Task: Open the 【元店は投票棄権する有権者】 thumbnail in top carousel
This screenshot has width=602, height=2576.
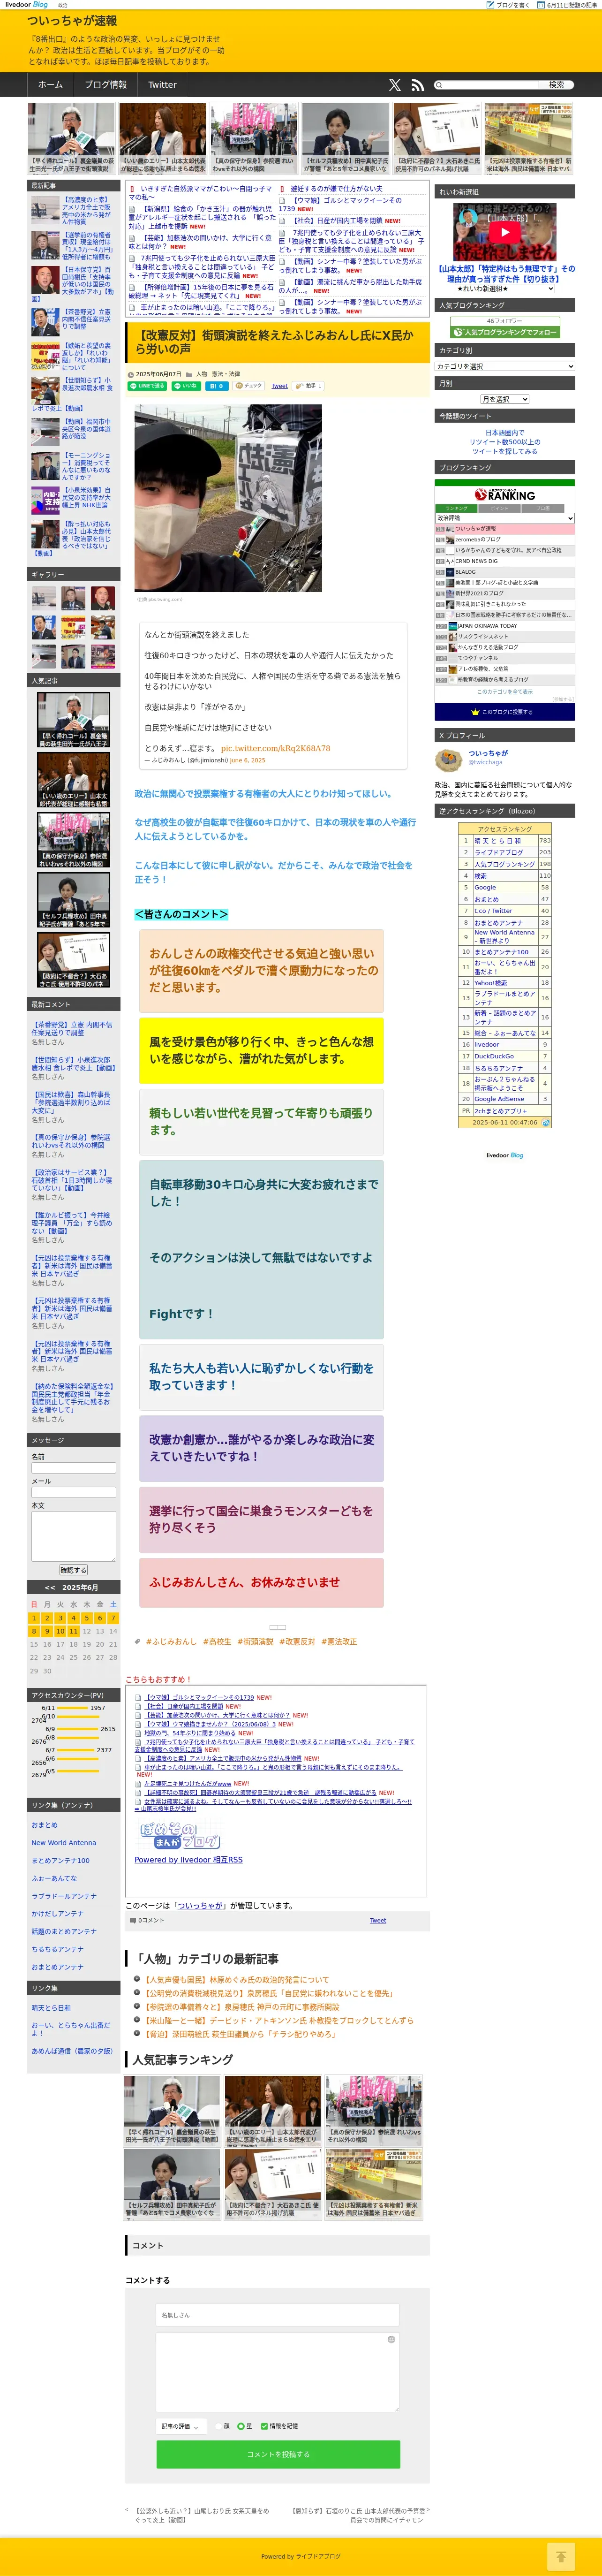Action: pyautogui.click(x=529, y=138)
